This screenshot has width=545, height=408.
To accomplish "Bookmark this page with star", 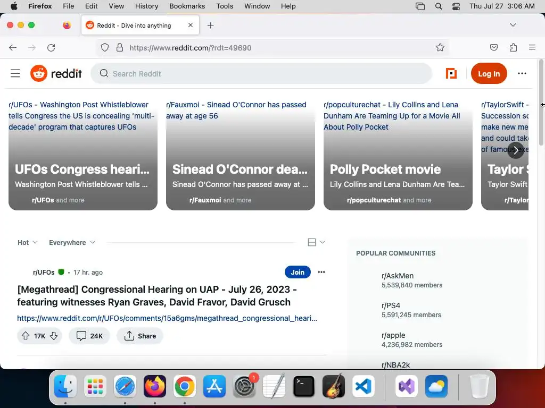I will click(440, 47).
